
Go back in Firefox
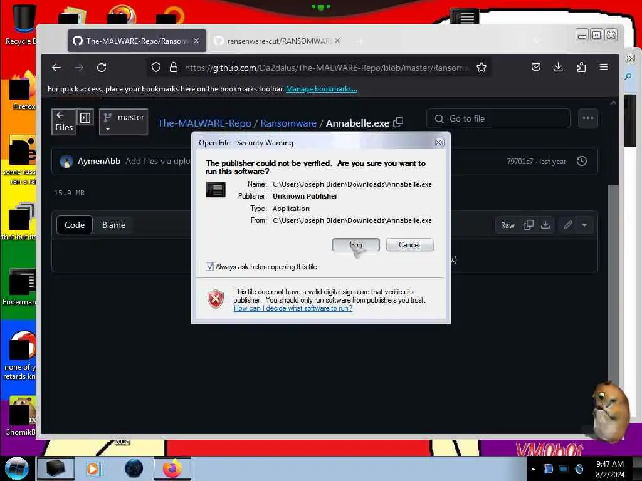coord(56,68)
